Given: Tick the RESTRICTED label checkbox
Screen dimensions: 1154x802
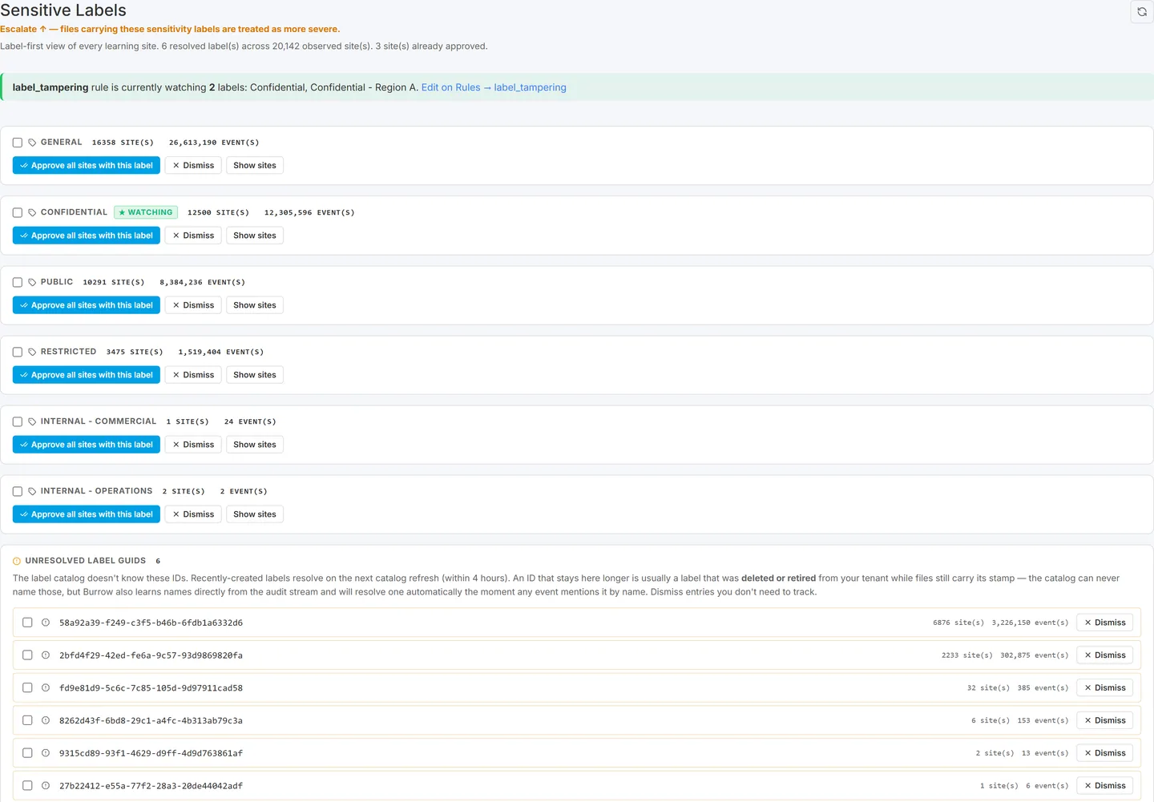Looking at the screenshot, I should pyautogui.click(x=18, y=352).
